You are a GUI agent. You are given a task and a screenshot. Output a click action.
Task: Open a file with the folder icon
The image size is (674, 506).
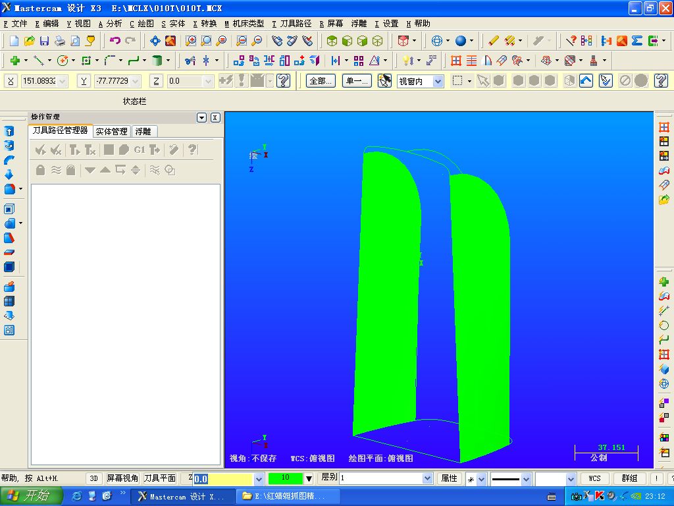point(29,41)
